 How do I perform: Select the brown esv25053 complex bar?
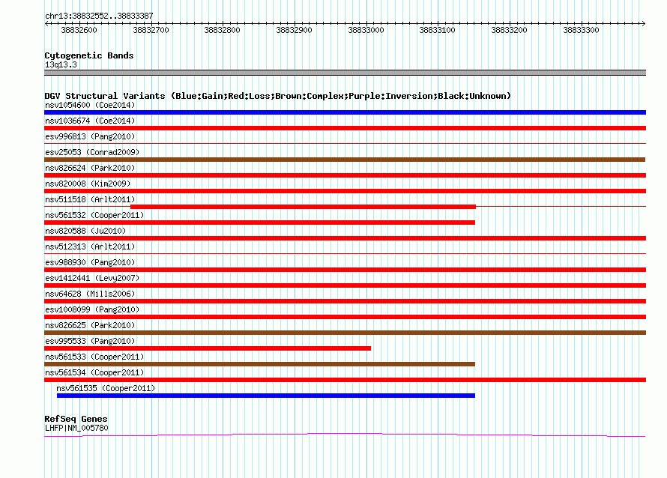(x=345, y=160)
